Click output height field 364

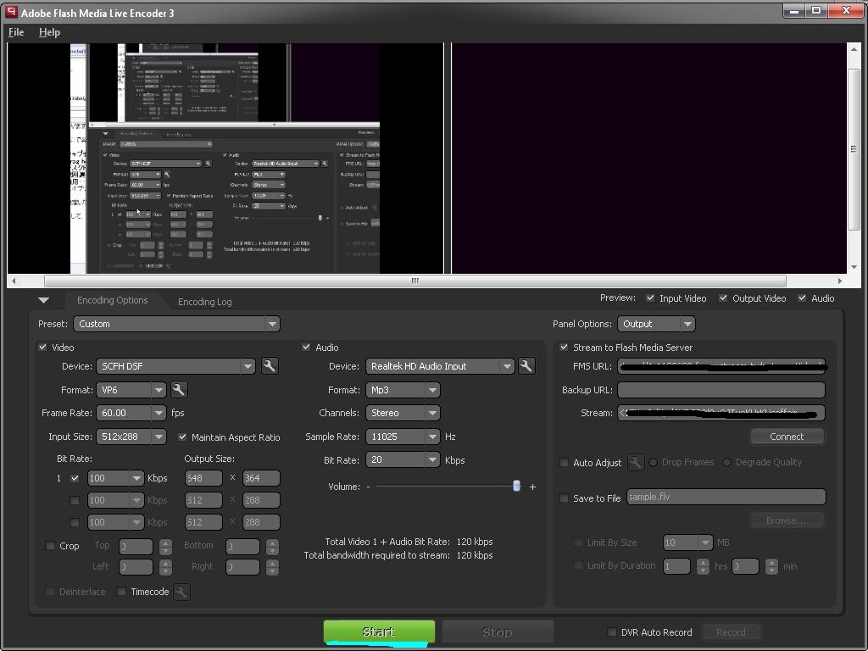tap(261, 478)
